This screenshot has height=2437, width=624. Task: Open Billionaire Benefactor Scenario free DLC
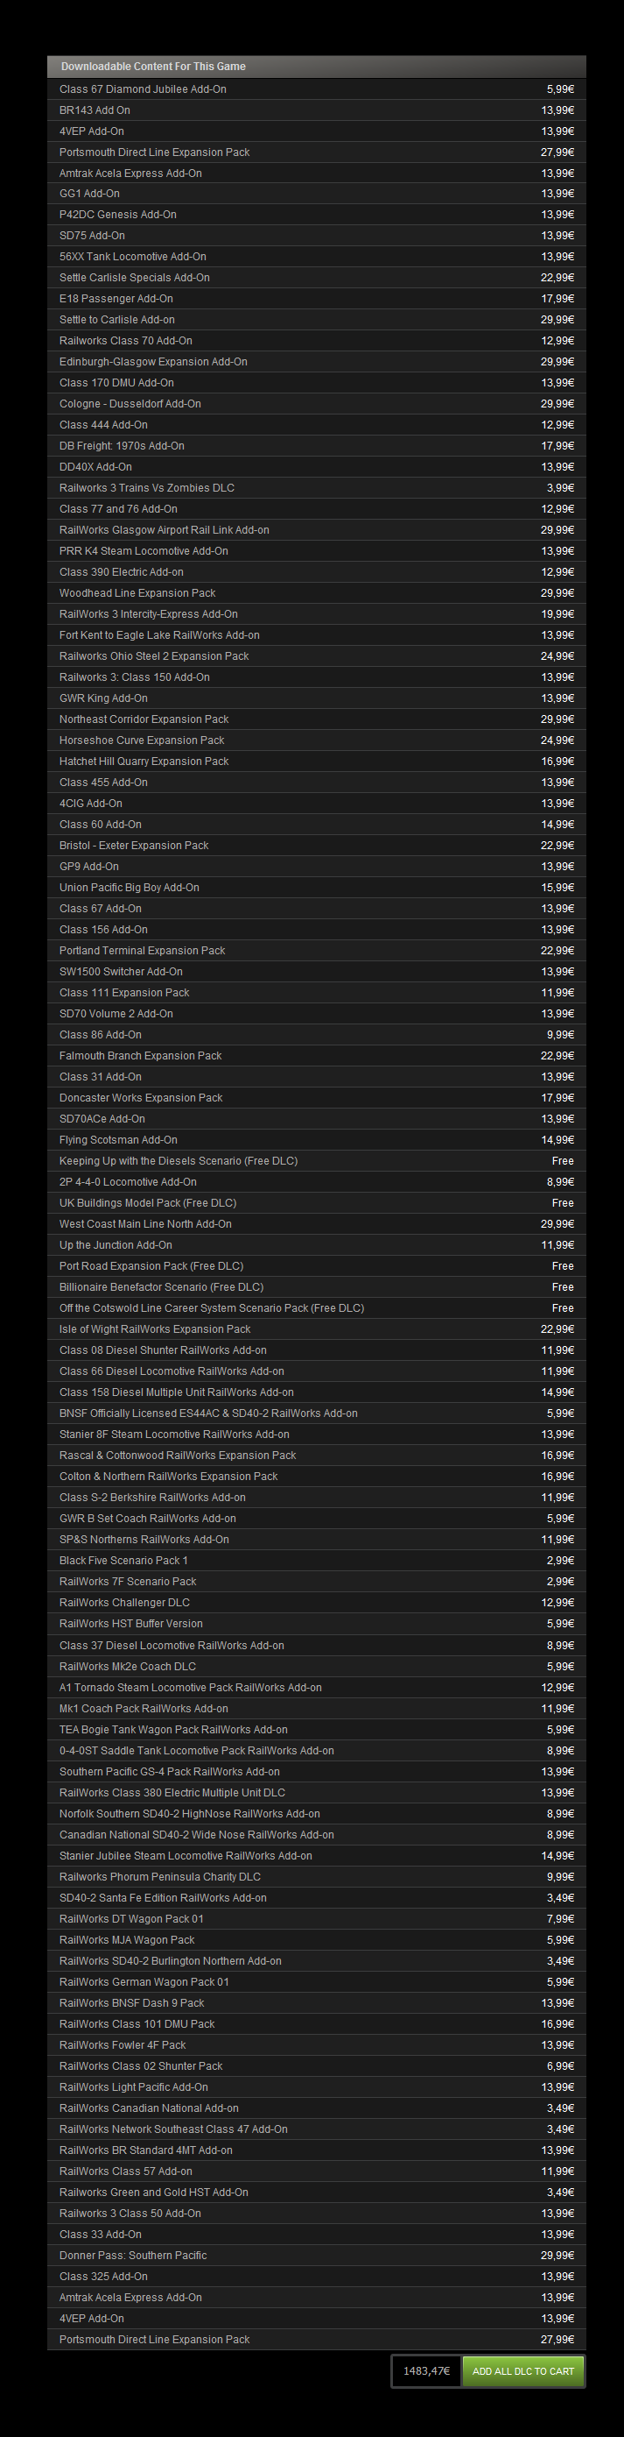coord(317,1286)
